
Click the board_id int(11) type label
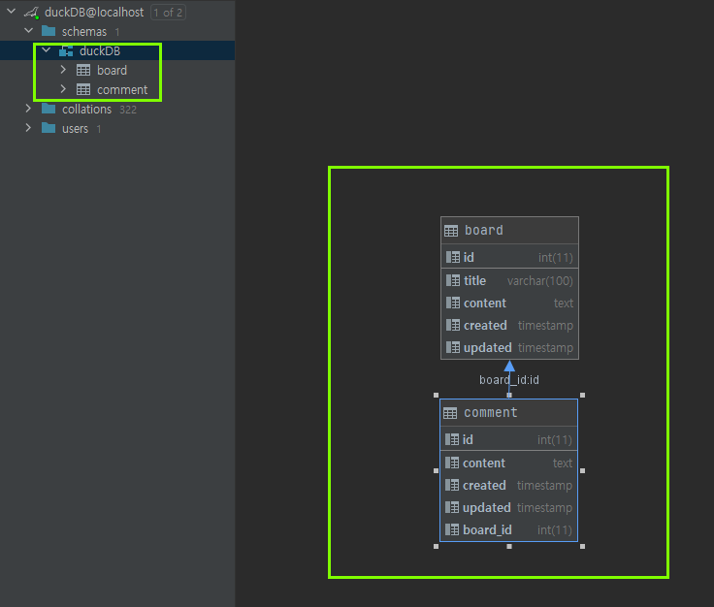pyautogui.click(x=555, y=530)
